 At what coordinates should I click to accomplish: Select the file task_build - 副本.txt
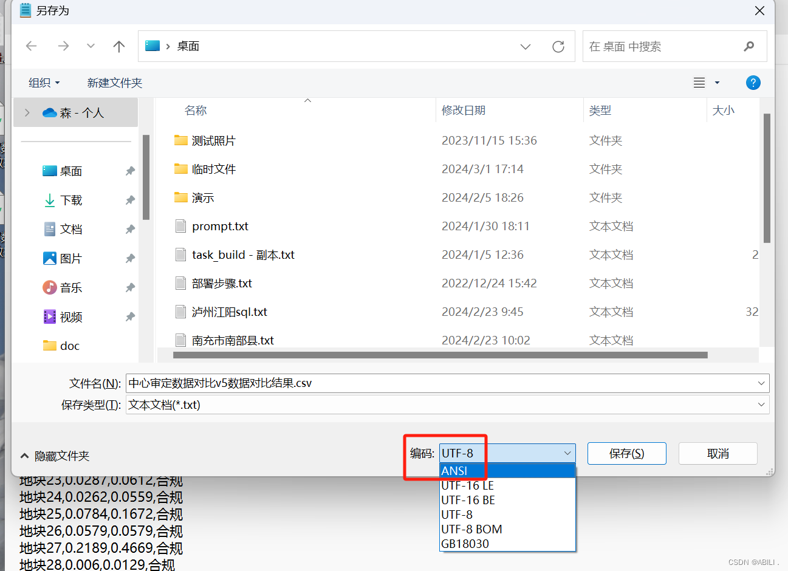click(243, 255)
